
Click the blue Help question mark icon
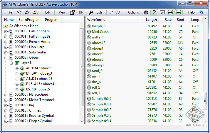tap(201, 12)
